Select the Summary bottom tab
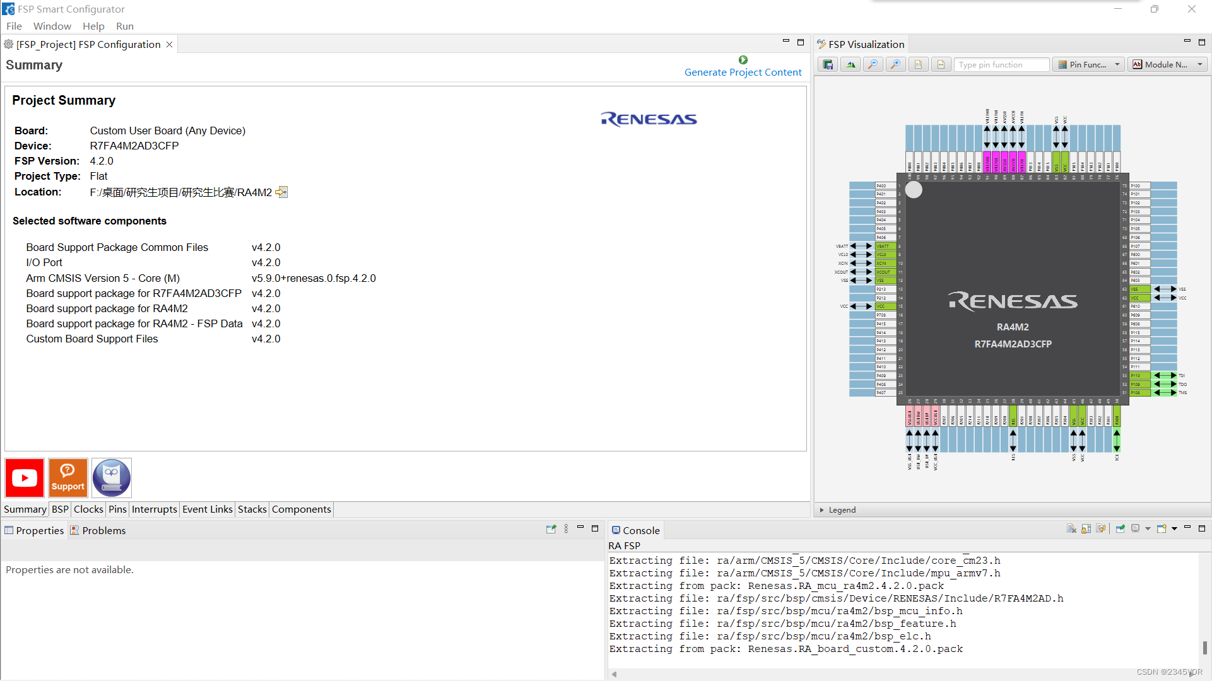 (25, 509)
